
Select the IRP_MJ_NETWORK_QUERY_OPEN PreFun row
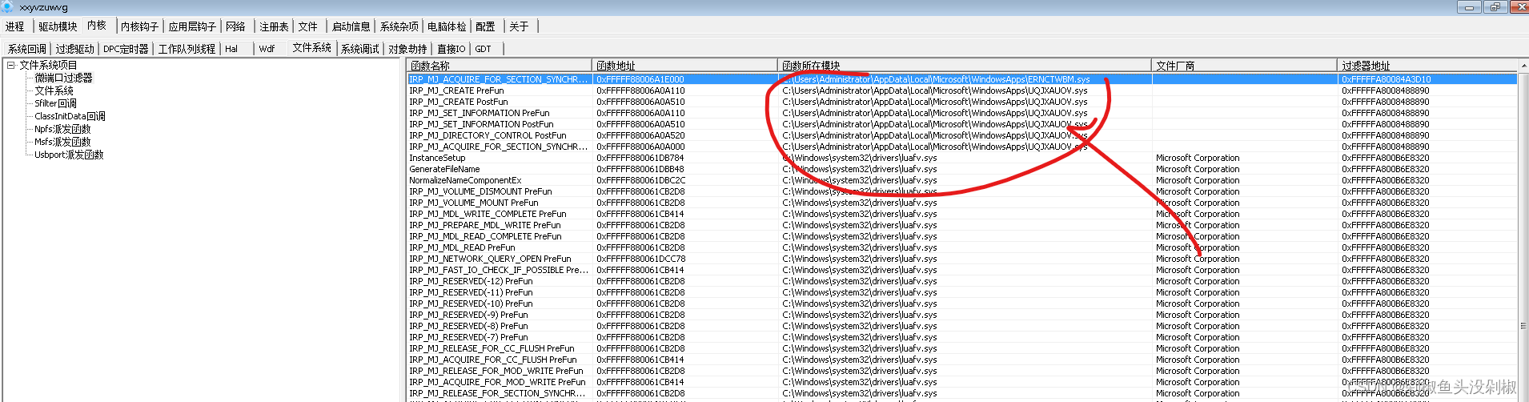coord(962,259)
